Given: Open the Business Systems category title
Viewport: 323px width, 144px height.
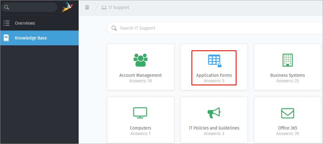Looking at the screenshot, I should (x=288, y=75).
